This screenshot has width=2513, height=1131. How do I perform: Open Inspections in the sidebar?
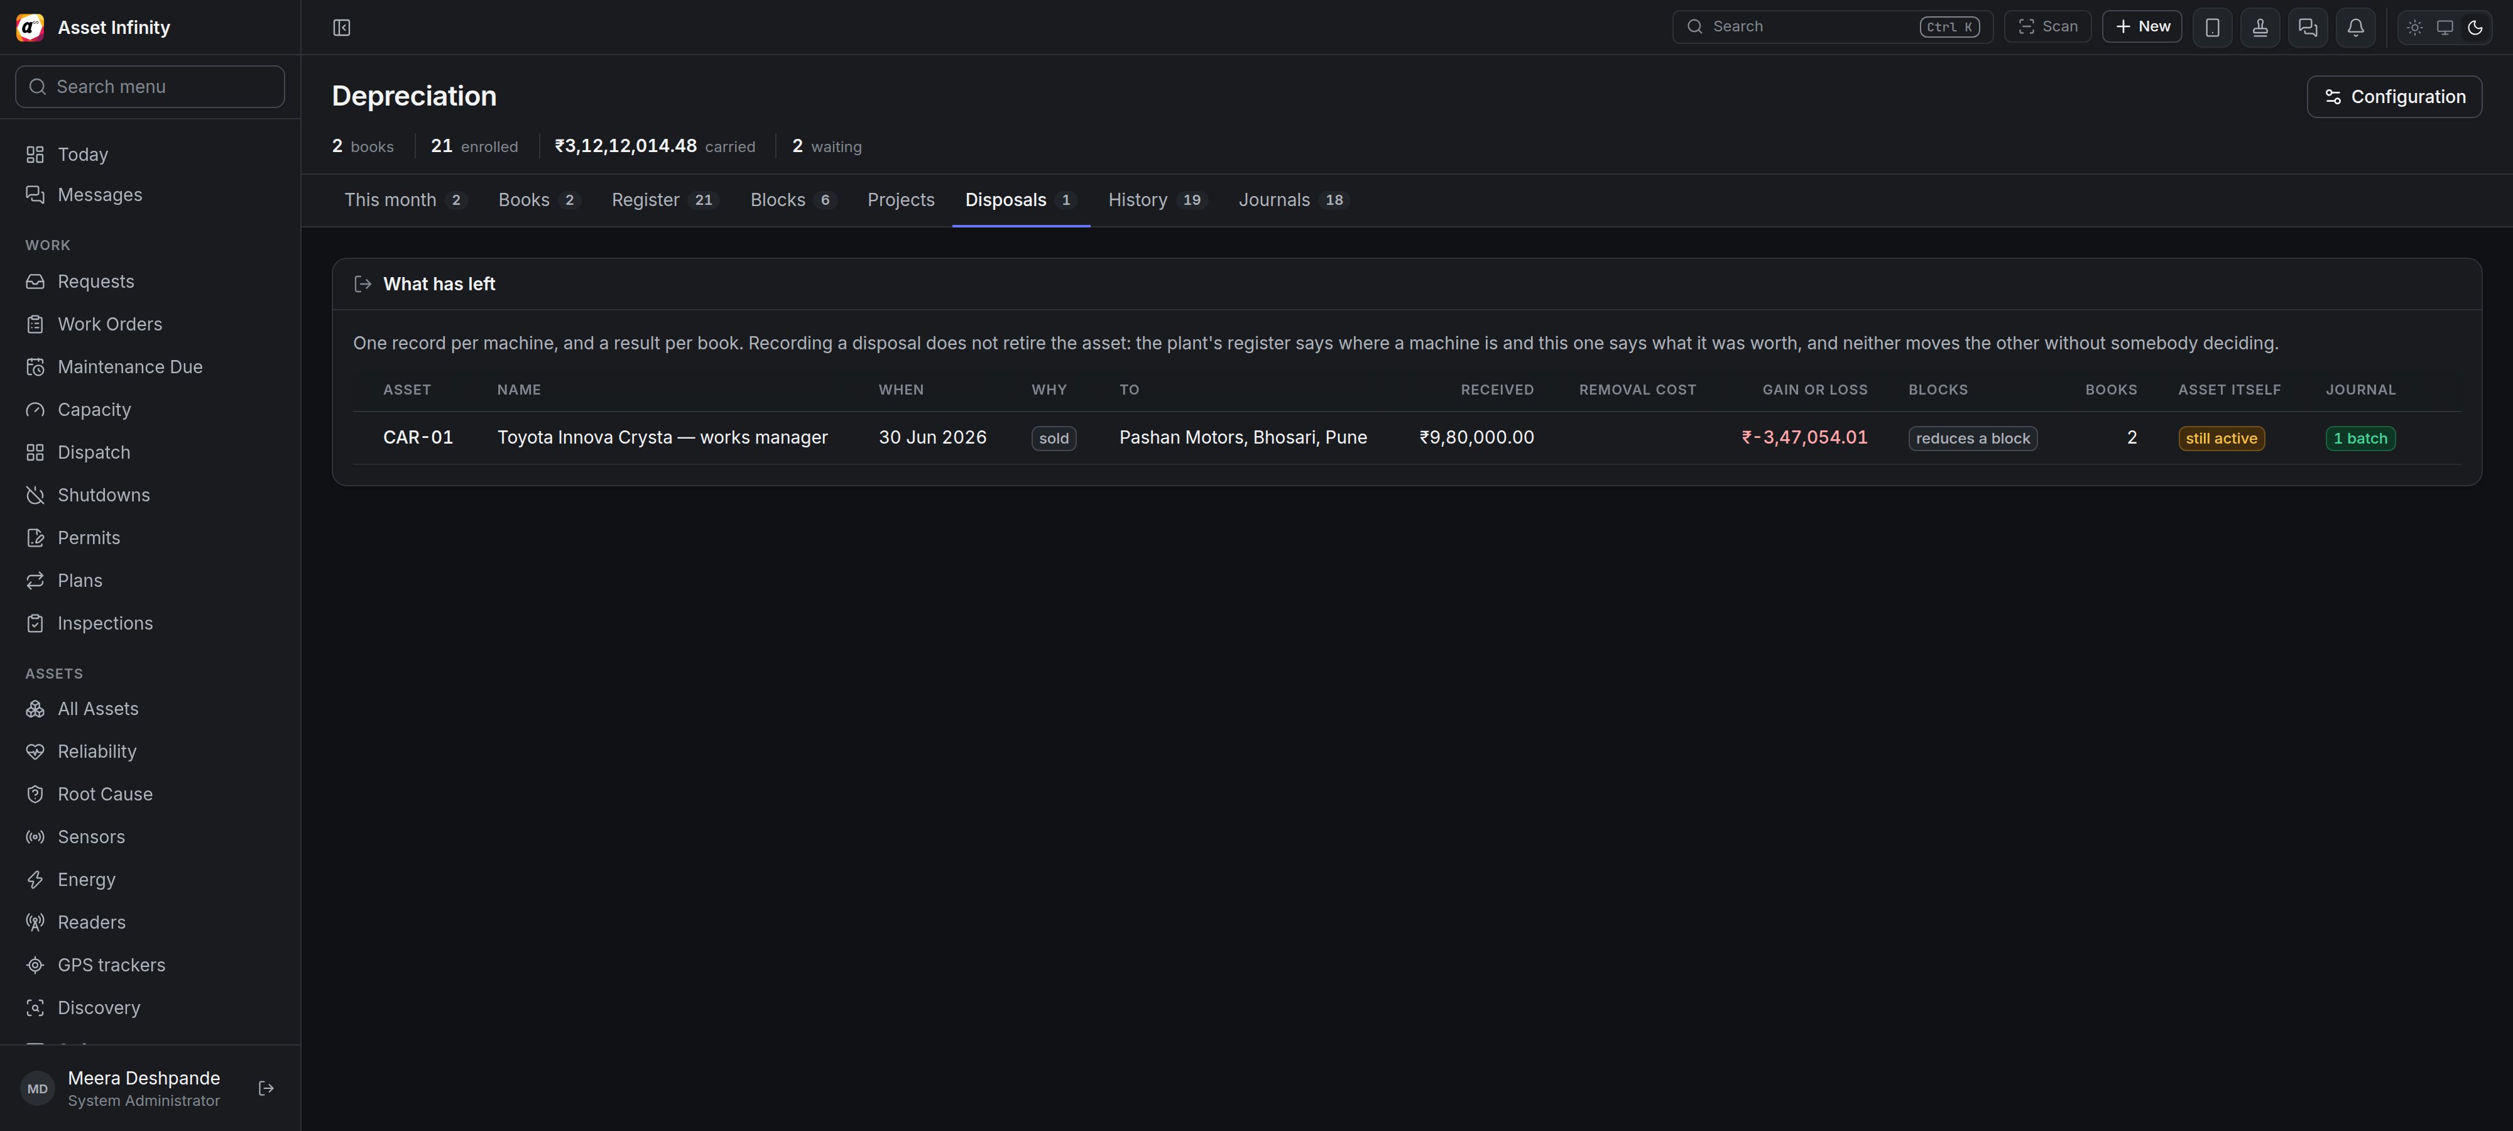pyautogui.click(x=150, y=623)
